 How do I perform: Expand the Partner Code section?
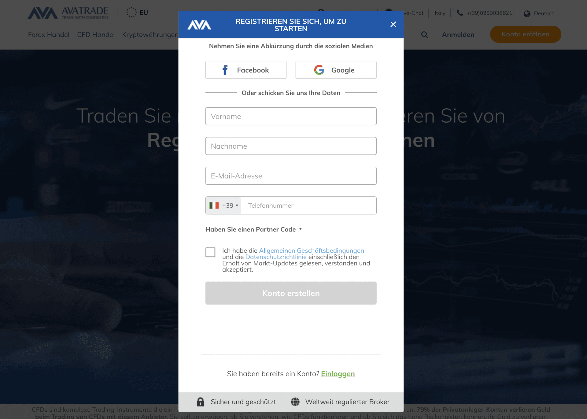(x=254, y=229)
